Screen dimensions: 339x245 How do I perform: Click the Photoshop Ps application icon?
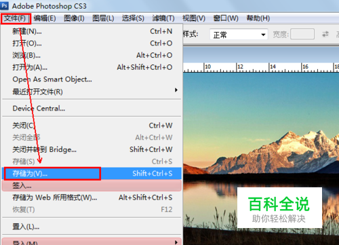point(5,5)
